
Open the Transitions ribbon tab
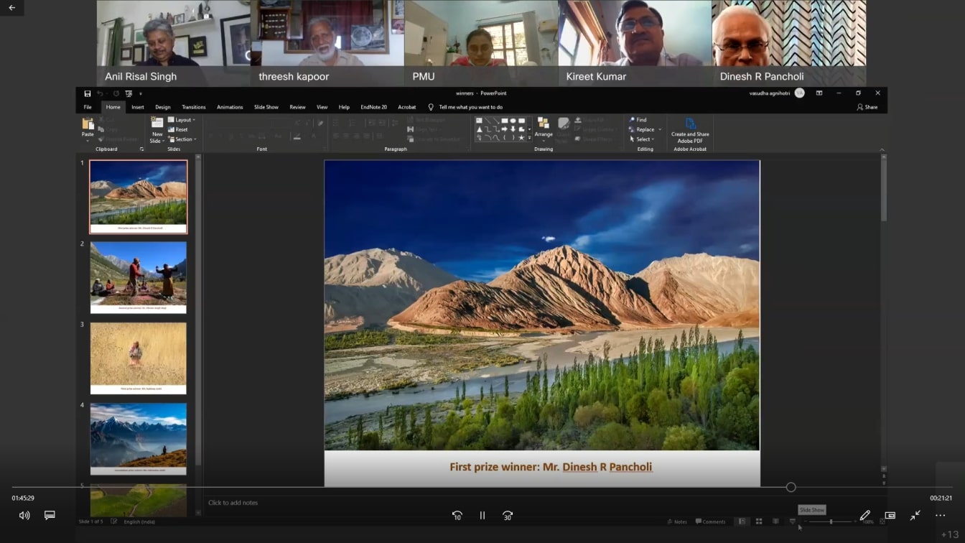(193, 107)
